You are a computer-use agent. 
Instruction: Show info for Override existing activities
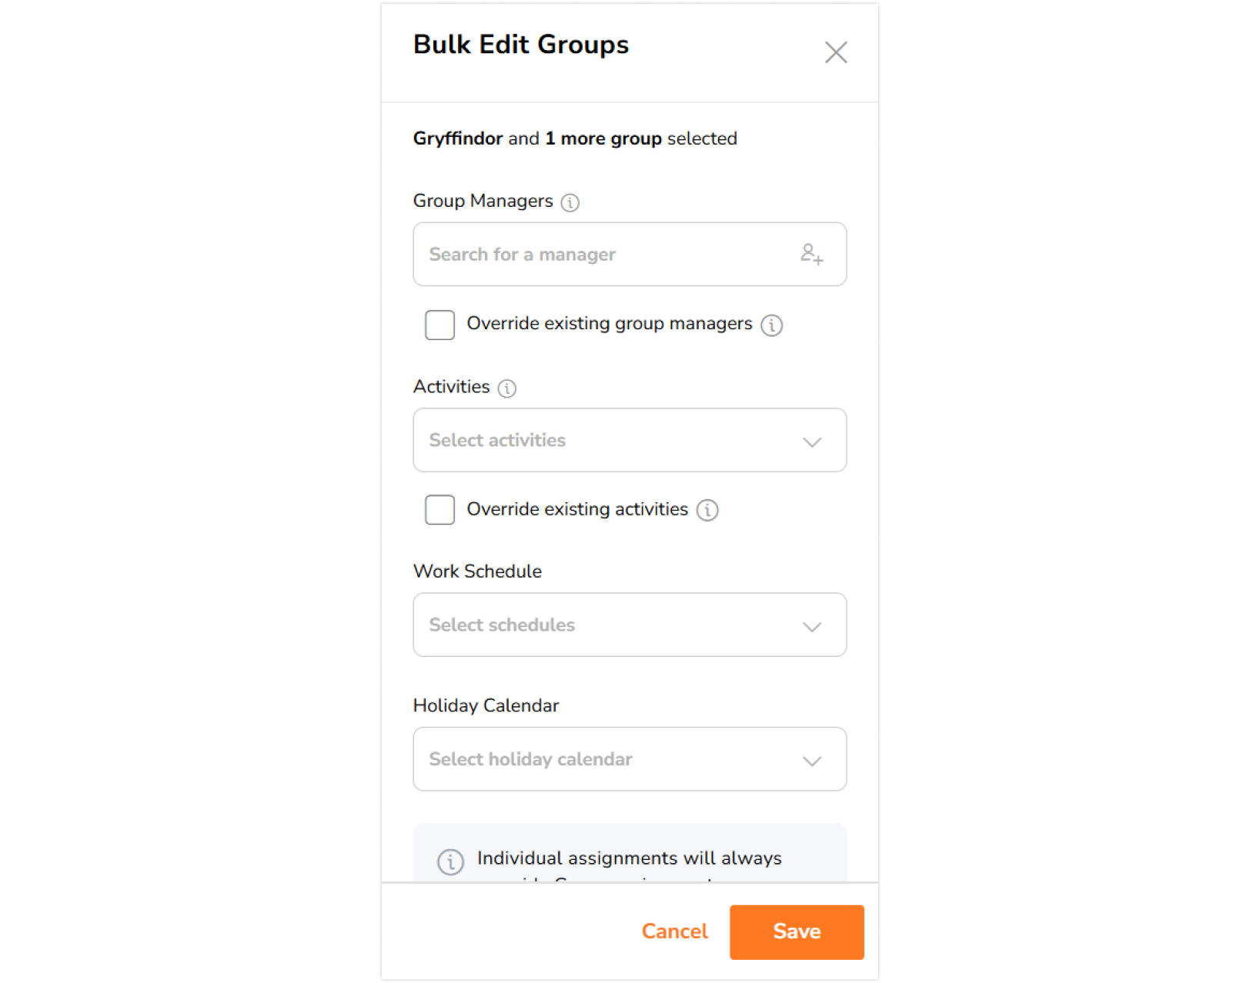click(707, 510)
